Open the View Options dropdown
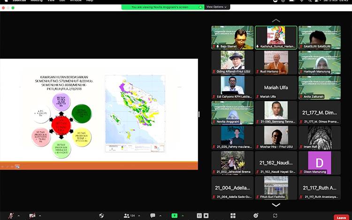352x220 pixels. (x=217, y=7)
